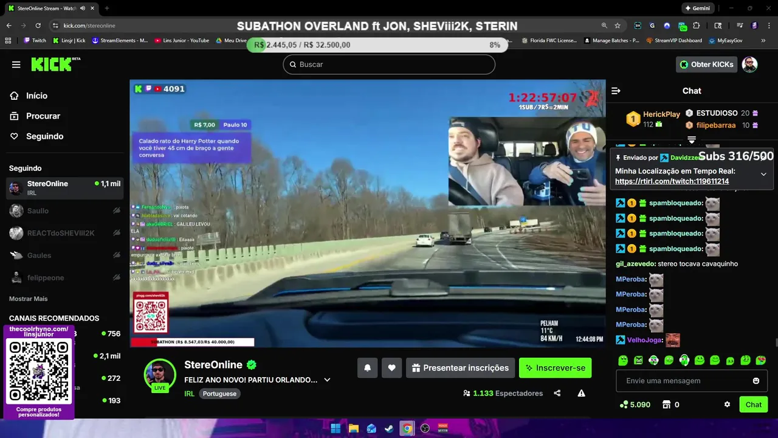
Task: Click the Inscrever-se button
Action: (x=555, y=368)
